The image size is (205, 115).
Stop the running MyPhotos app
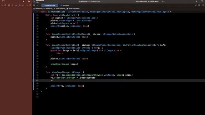point(23,1)
